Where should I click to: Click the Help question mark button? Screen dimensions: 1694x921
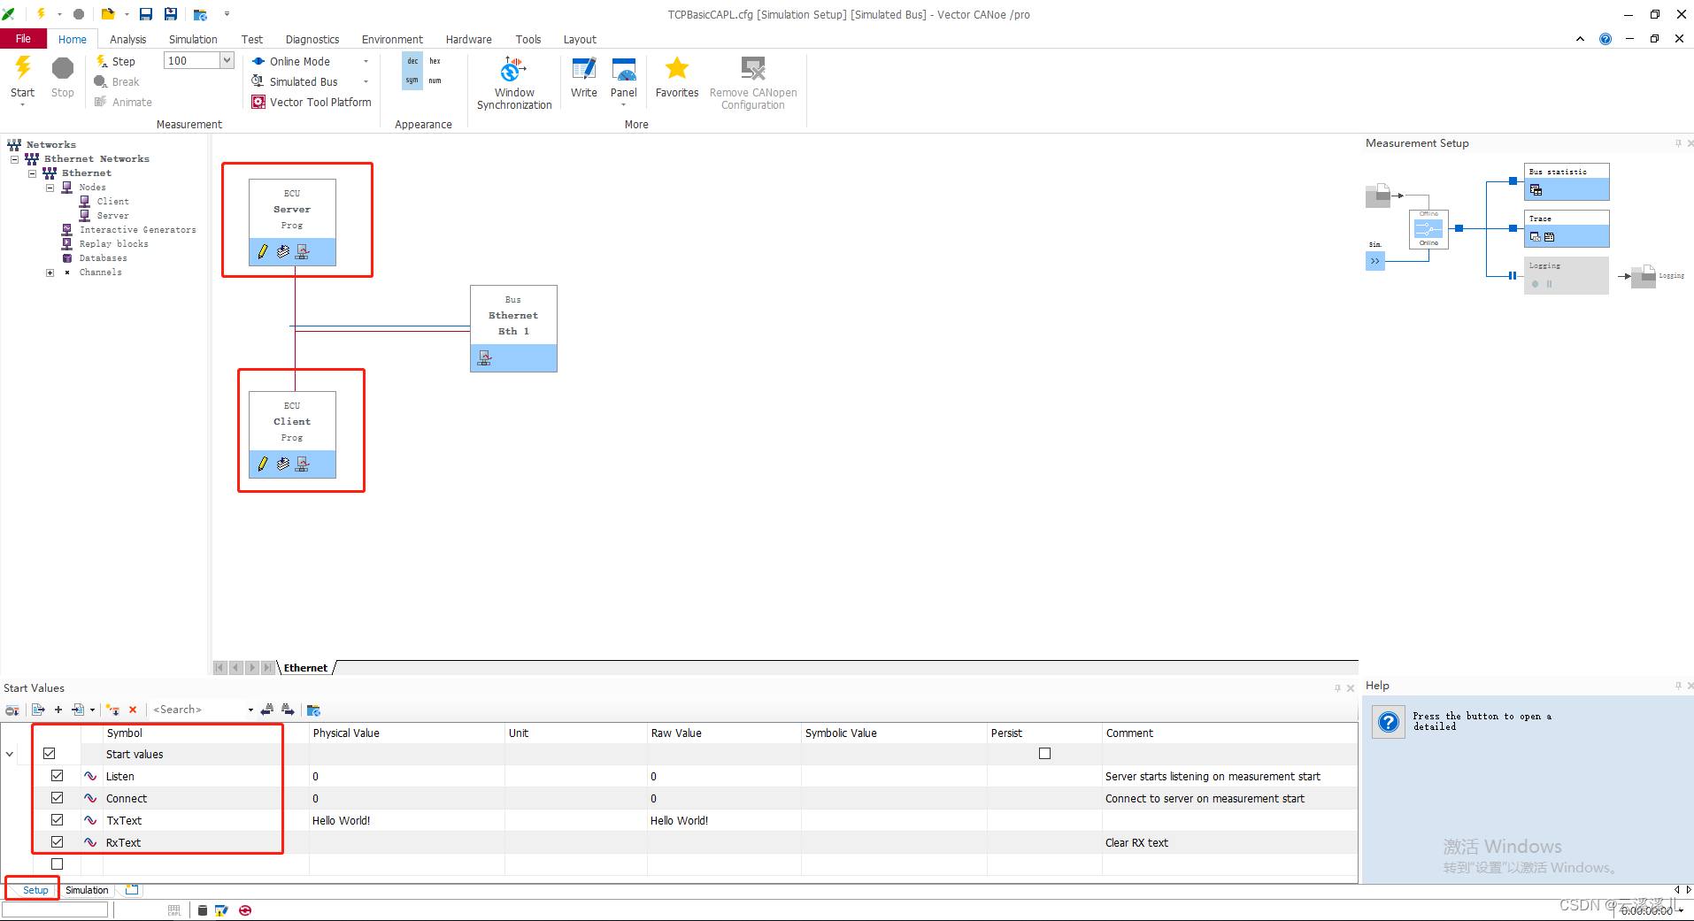(x=1389, y=722)
